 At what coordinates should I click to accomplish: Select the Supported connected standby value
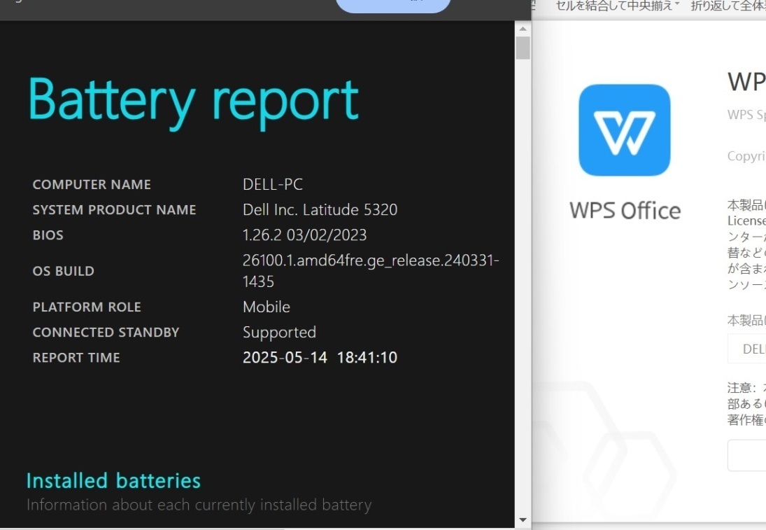pyautogui.click(x=279, y=333)
